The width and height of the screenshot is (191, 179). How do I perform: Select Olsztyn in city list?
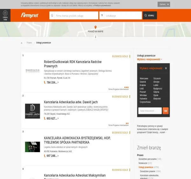[156, 82]
